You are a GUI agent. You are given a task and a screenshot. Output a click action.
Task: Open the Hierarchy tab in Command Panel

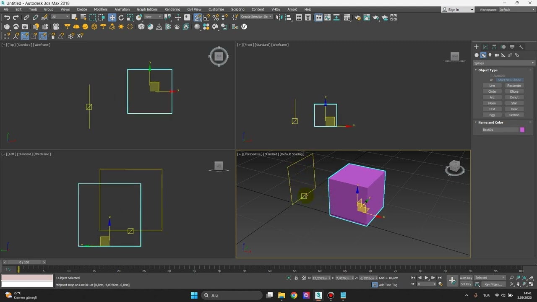coord(494,47)
